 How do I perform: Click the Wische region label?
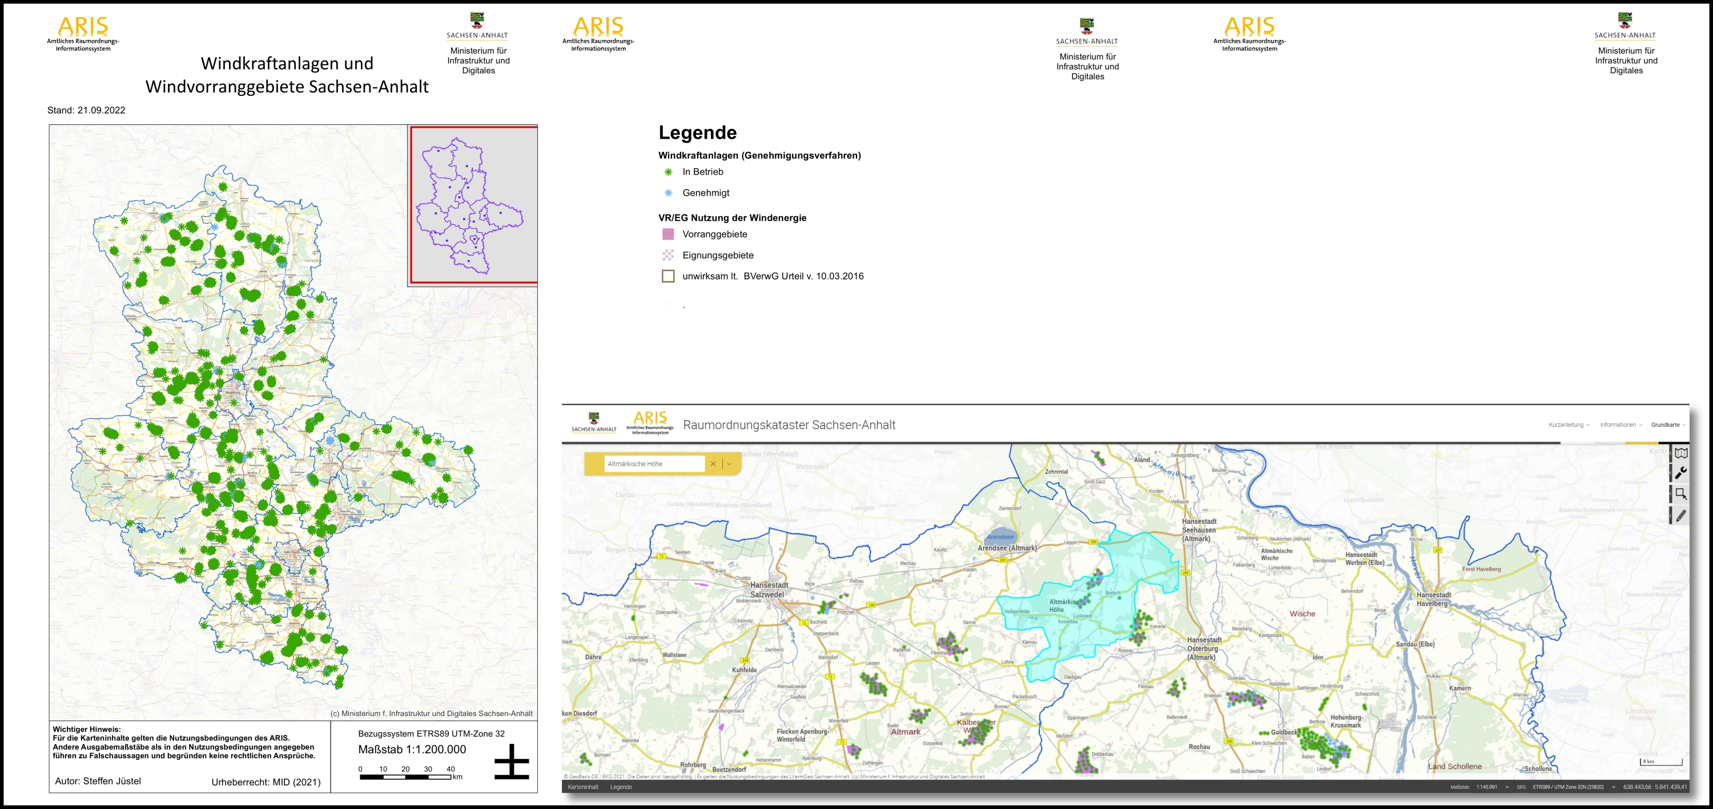[x=1302, y=614]
